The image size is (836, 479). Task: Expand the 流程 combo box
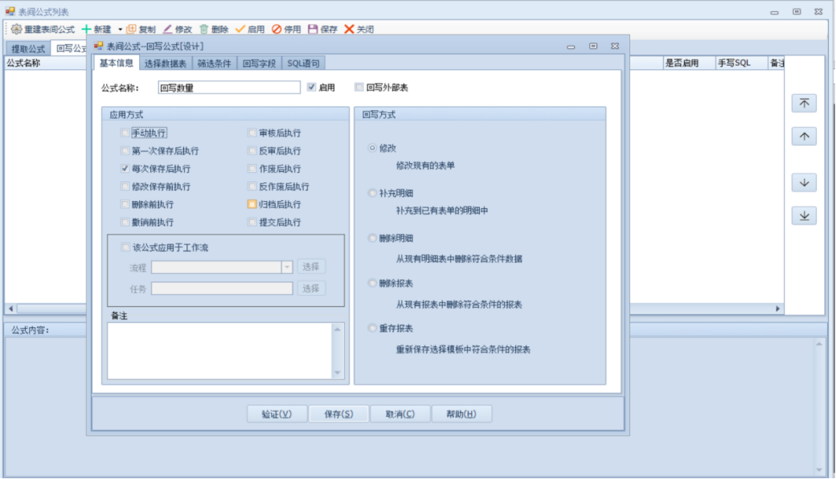[x=287, y=267]
